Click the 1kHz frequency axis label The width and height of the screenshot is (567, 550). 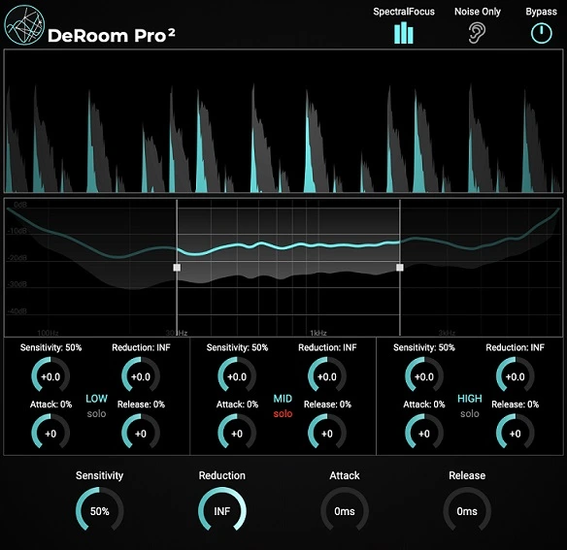(318, 333)
